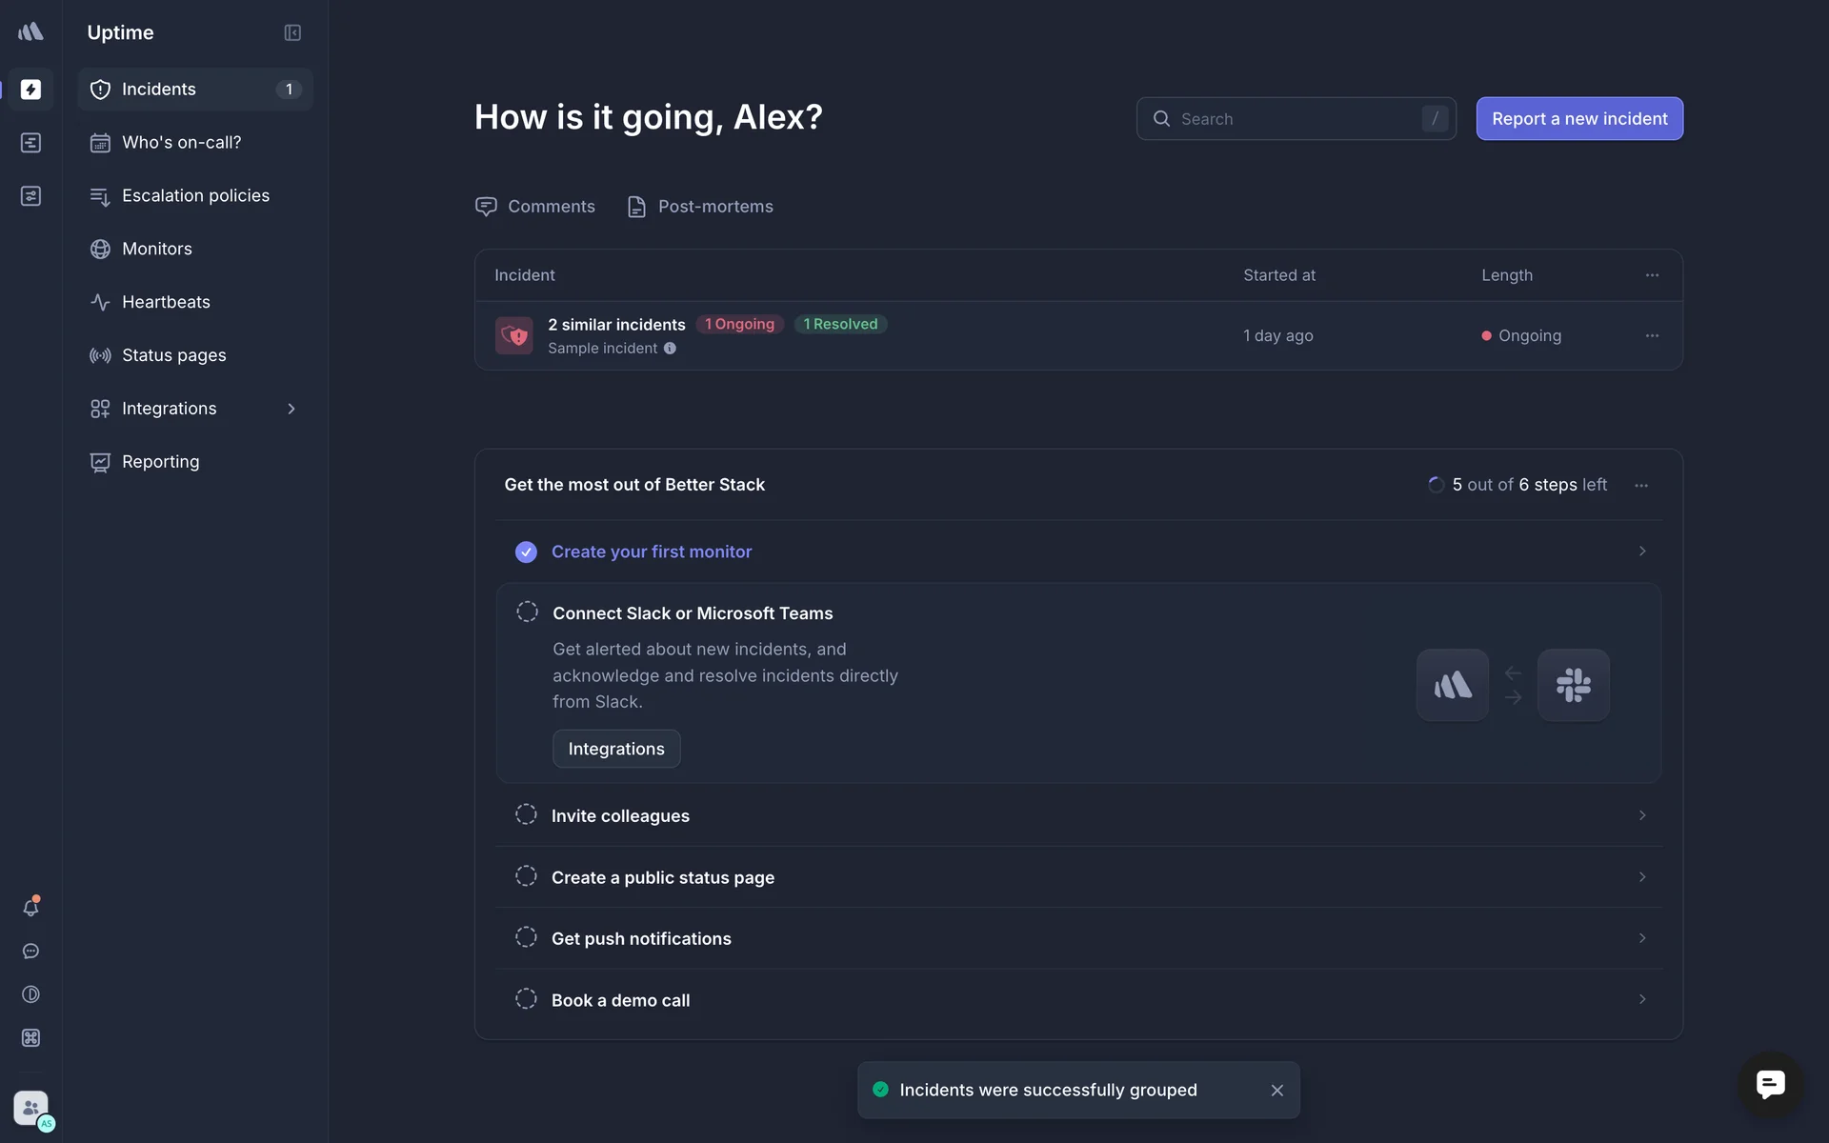Click the Create your first monitor checkmark
Screen dimensions: 1829x1143
tap(526, 552)
